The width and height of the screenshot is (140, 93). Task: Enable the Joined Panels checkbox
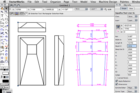(x=116, y=78)
